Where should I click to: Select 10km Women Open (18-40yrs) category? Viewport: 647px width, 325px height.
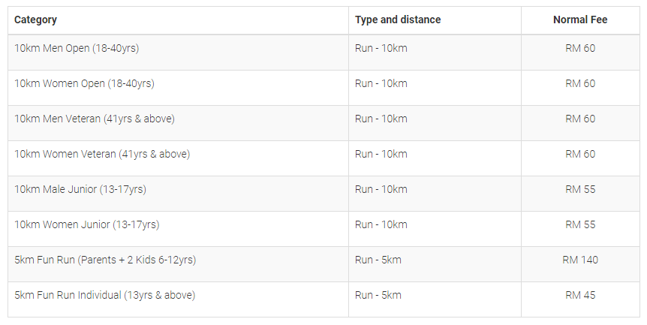click(84, 84)
